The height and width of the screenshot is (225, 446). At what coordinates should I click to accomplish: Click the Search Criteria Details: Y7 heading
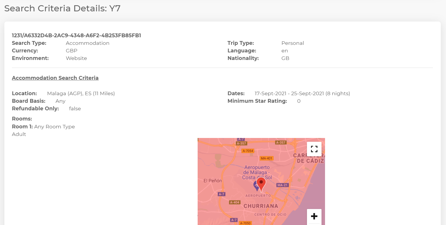click(x=62, y=8)
